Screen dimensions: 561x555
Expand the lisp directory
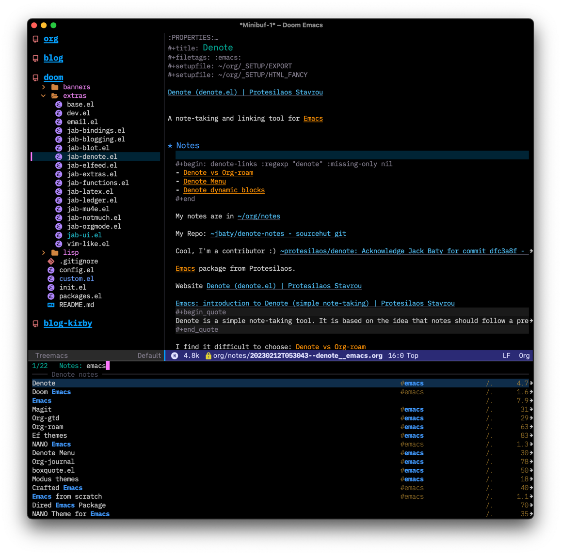pyautogui.click(x=44, y=252)
